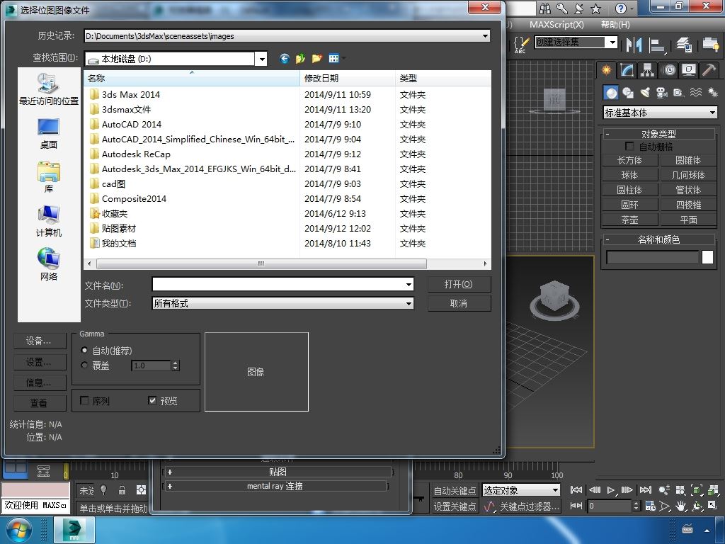
Task: Click the Maximize Viewport Toggle icon
Action: 712,506
